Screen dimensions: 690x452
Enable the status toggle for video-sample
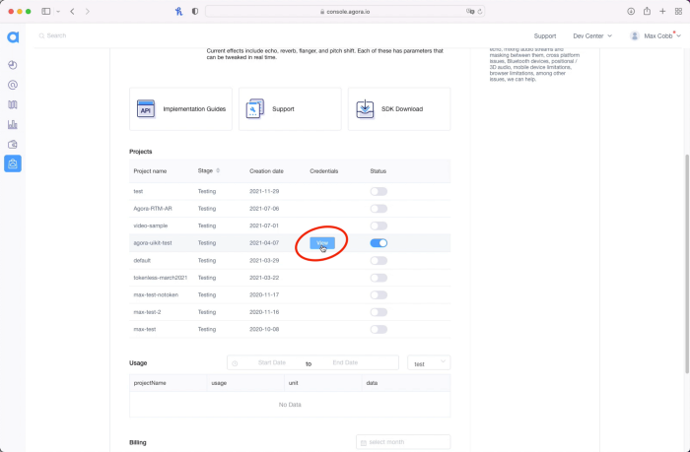click(x=379, y=226)
